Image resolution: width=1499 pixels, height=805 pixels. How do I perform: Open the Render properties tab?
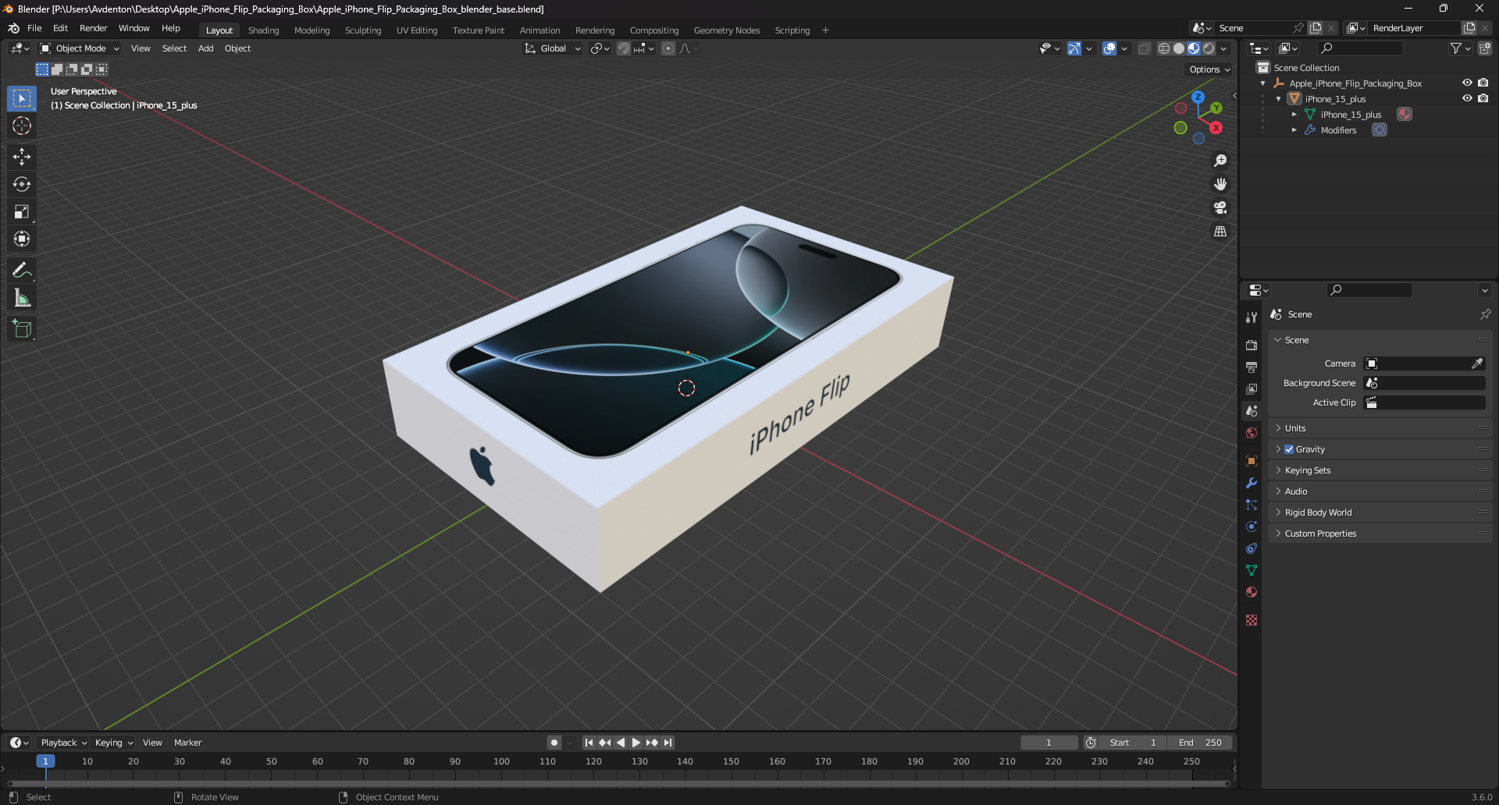tap(1252, 345)
